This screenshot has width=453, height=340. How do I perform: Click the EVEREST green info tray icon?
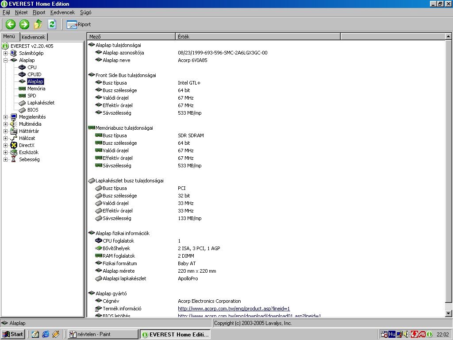(x=429, y=334)
